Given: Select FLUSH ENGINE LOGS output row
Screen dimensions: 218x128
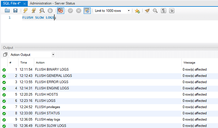Looking at the screenshot, I should click(110, 88).
